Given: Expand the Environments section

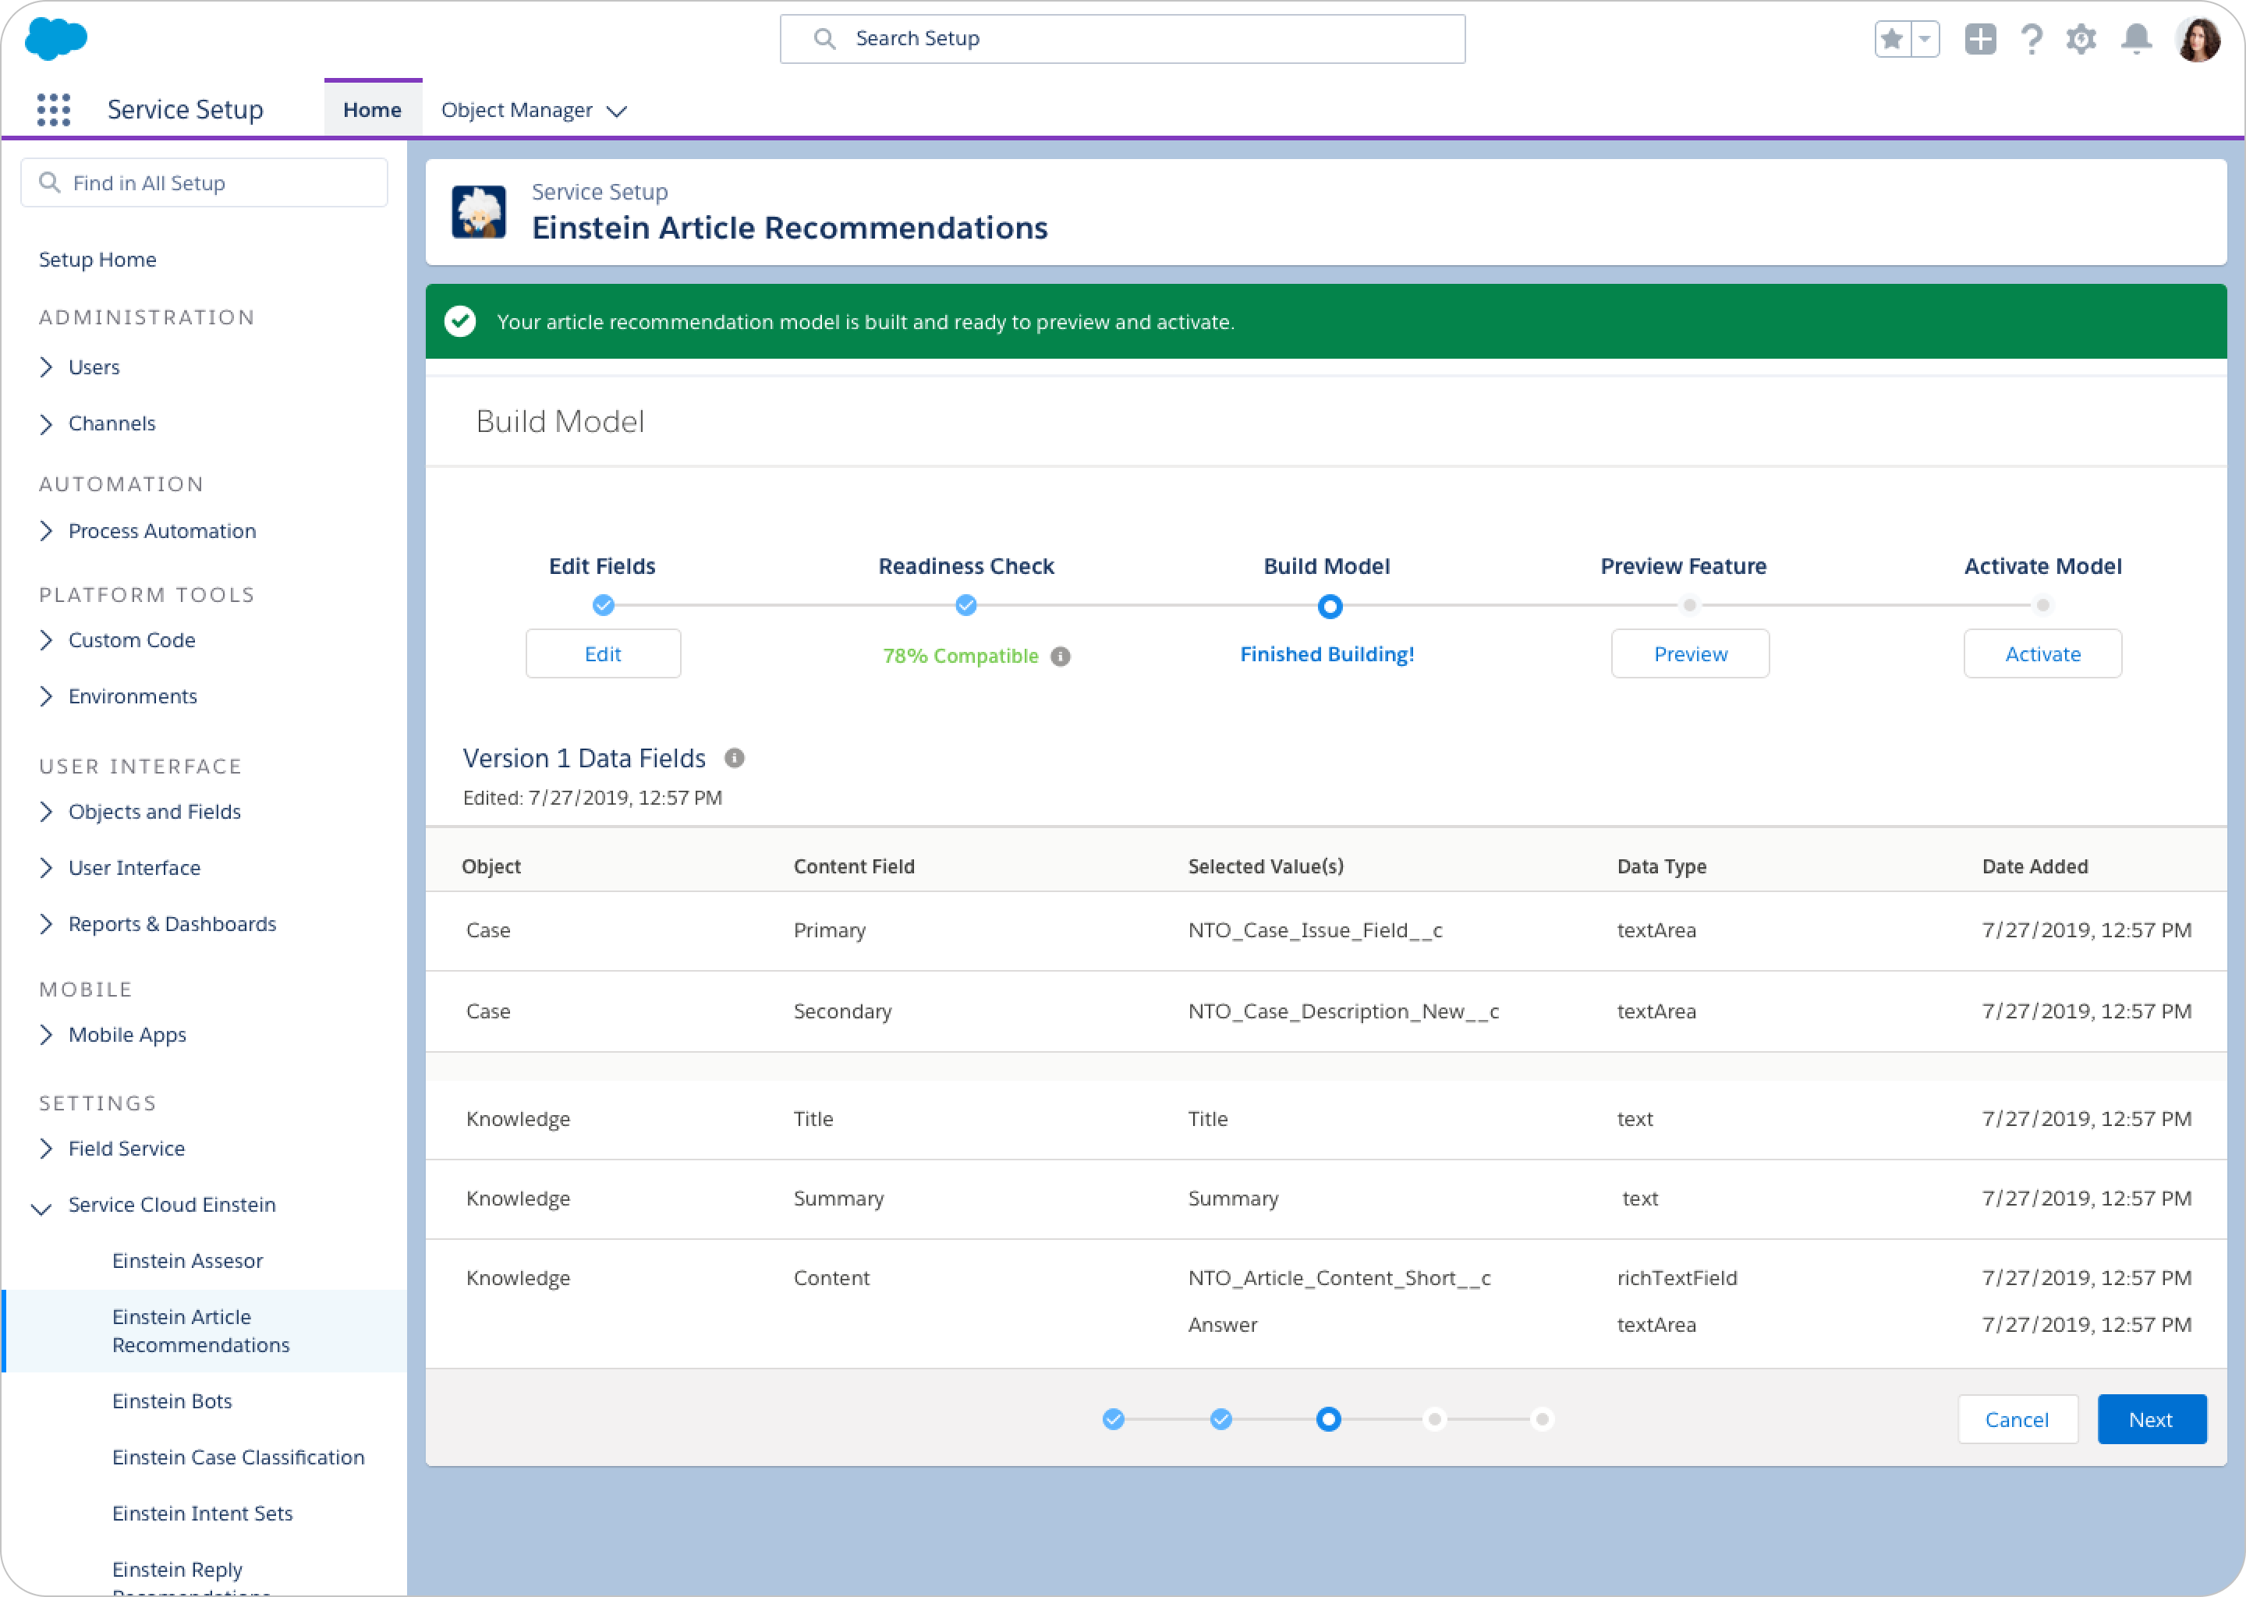Looking at the screenshot, I should click(46, 696).
